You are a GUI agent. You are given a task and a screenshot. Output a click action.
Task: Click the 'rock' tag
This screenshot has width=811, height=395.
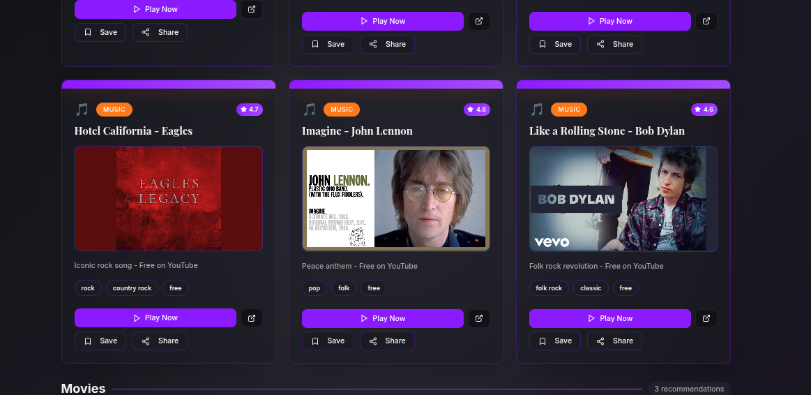88,288
